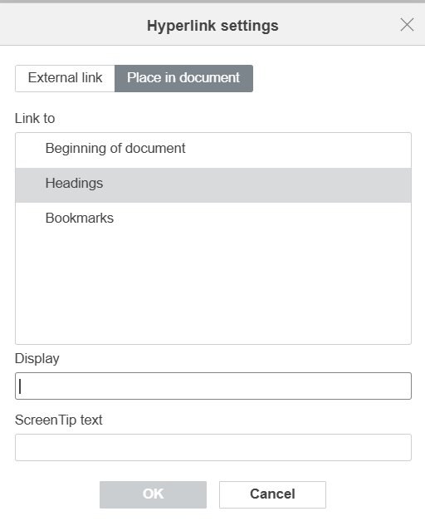Confirm with the OK button
The image size is (425, 521).
pyautogui.click(x=153, y=494)
